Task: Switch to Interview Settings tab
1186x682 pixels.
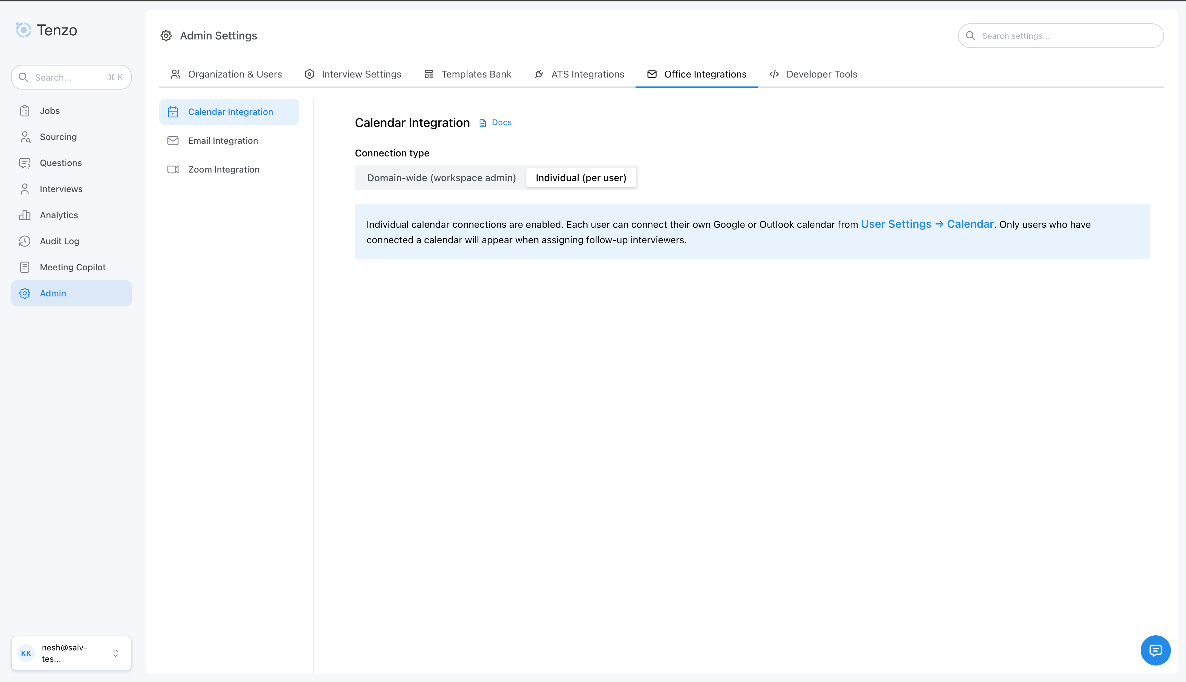Action: (x=353, y=74)
